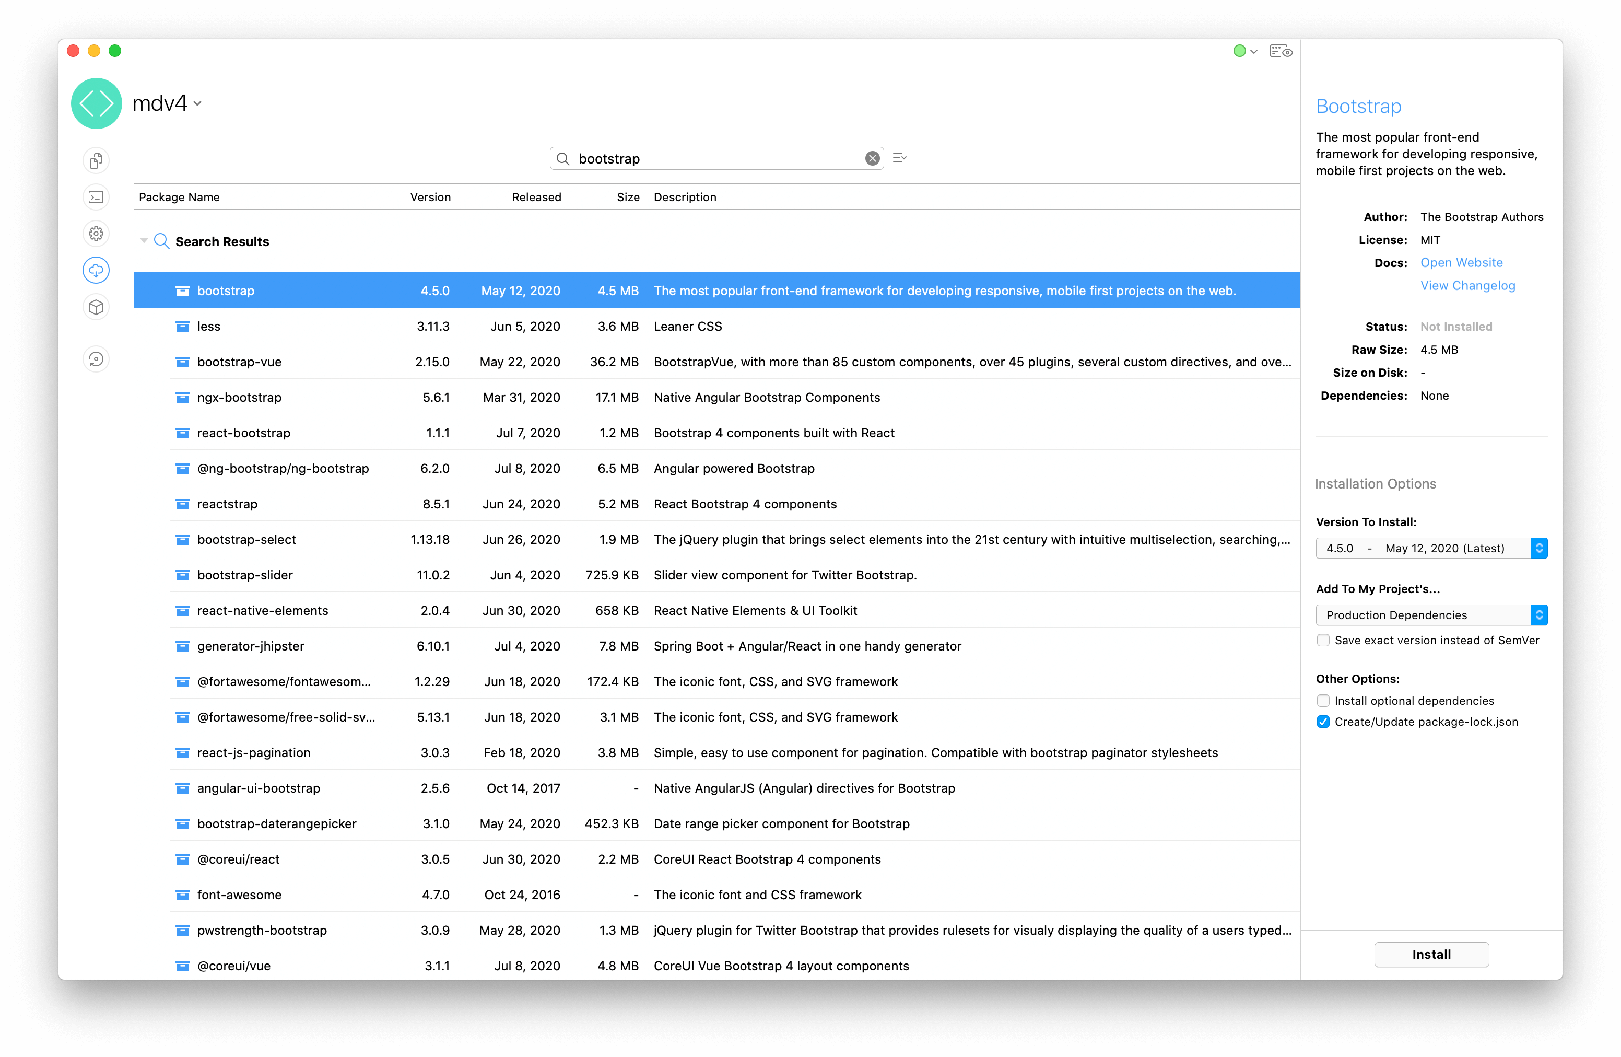Click the magnifier icon in search field
Image resolution: width=1621 pixels, height=1057 pixels.
[x=562, y=159]
